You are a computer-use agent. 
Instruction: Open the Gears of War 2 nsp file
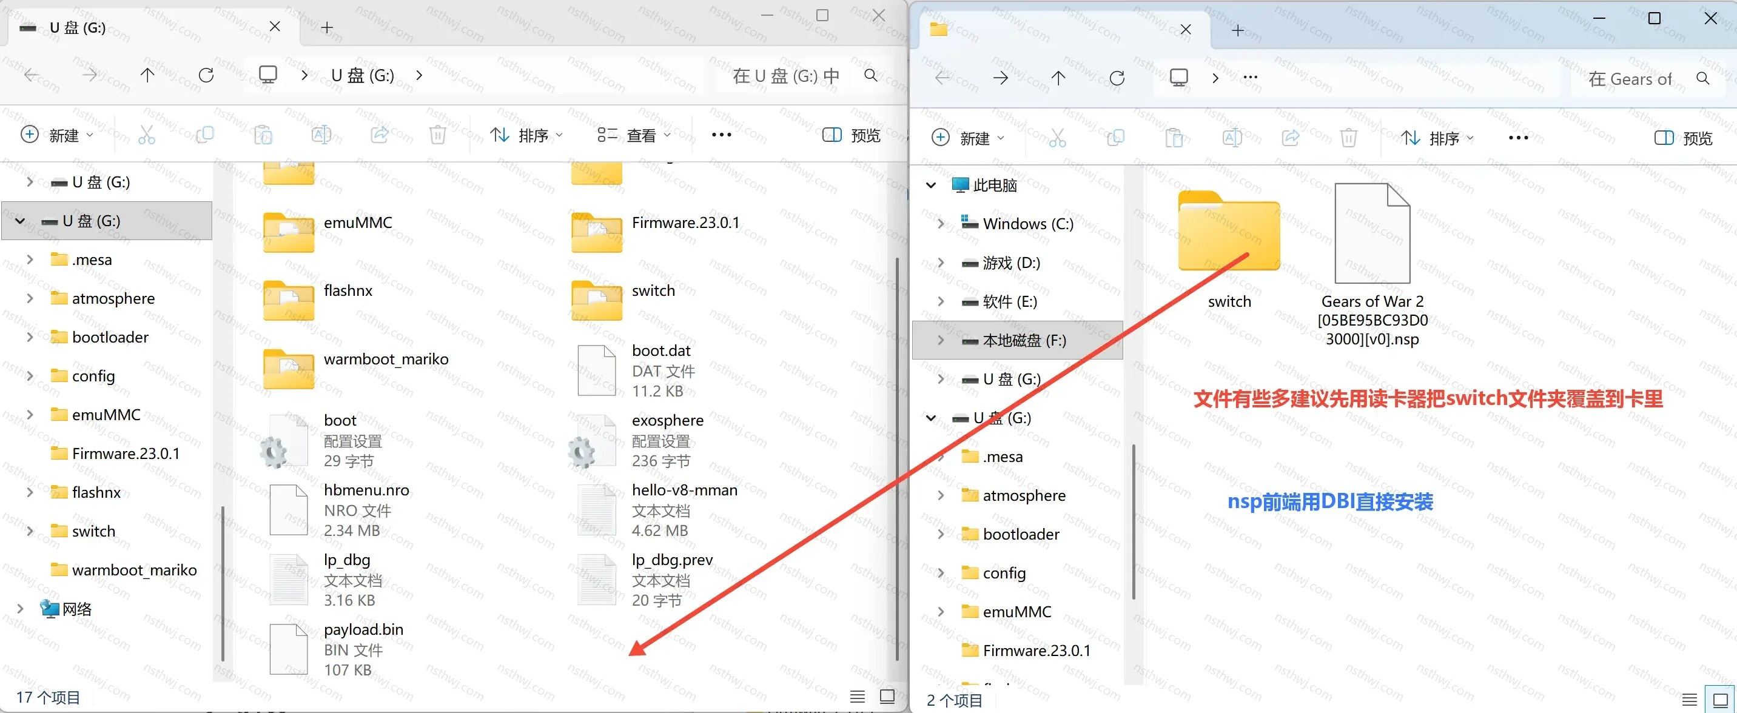pyautogui.click(x=1372, y=264)
